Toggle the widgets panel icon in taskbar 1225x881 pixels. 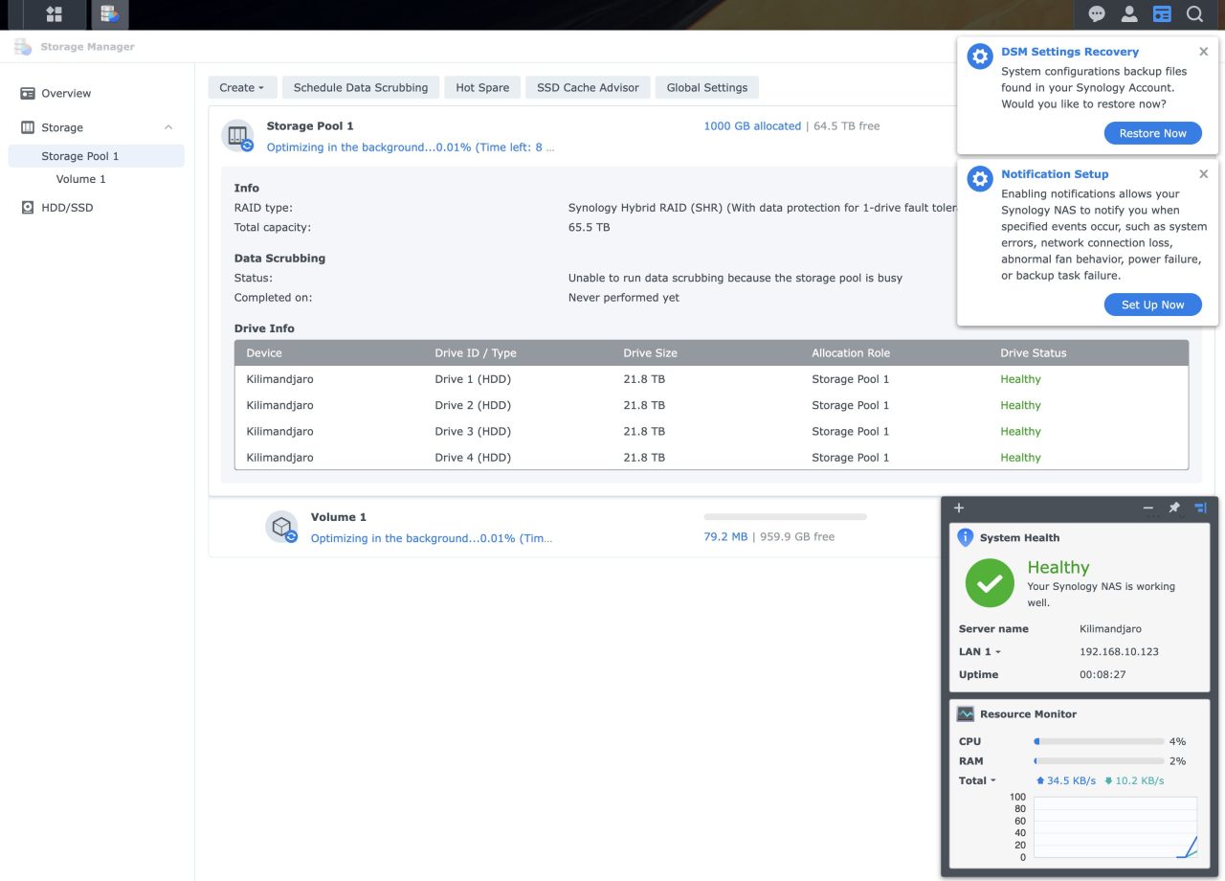pyautogui.click(x=1162, y=14)
